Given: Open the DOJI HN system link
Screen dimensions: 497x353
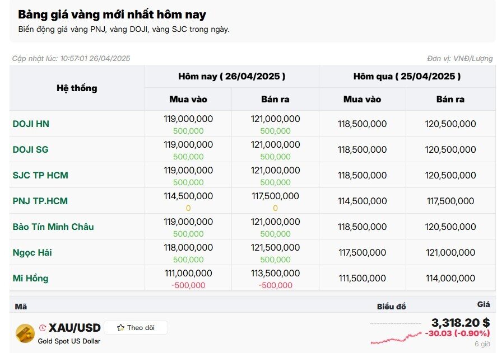Looking at the screenshot, I should [x=31, y=124].
